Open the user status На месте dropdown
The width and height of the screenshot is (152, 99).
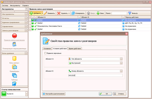pyautogui.click(x=26, y=94)
